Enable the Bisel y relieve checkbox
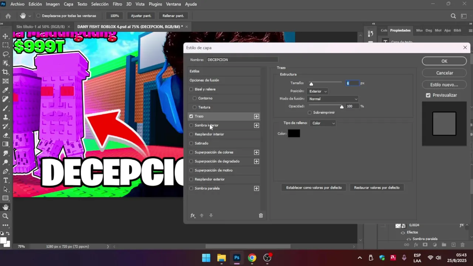This screenshot has width=473, height=266. [191, 89]
